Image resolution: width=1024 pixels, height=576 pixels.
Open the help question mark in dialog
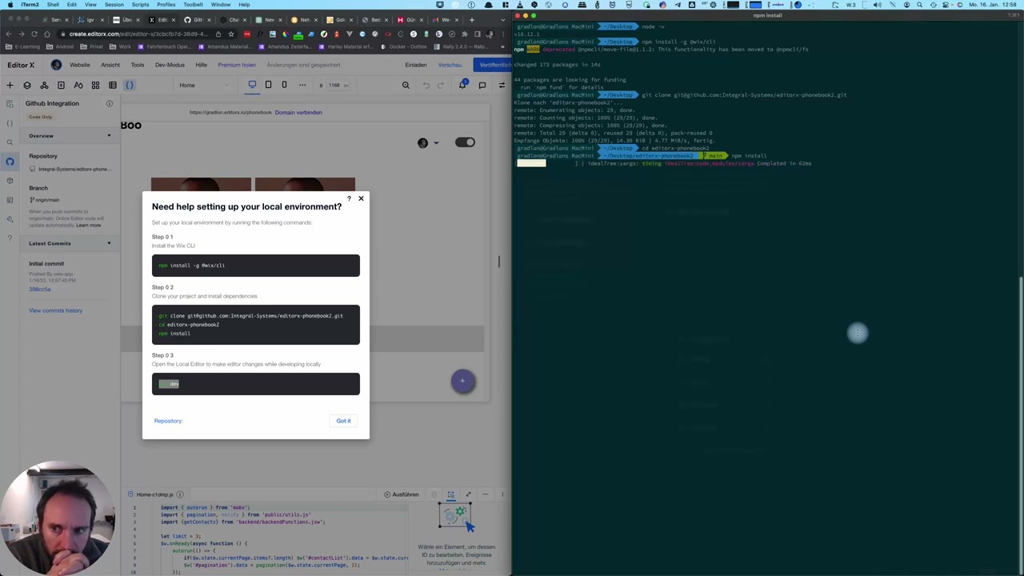pos(349,198)
